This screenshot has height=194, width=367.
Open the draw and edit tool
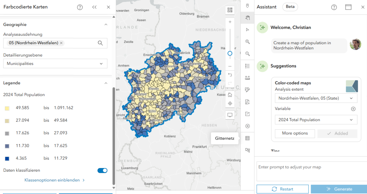[247, 90]
